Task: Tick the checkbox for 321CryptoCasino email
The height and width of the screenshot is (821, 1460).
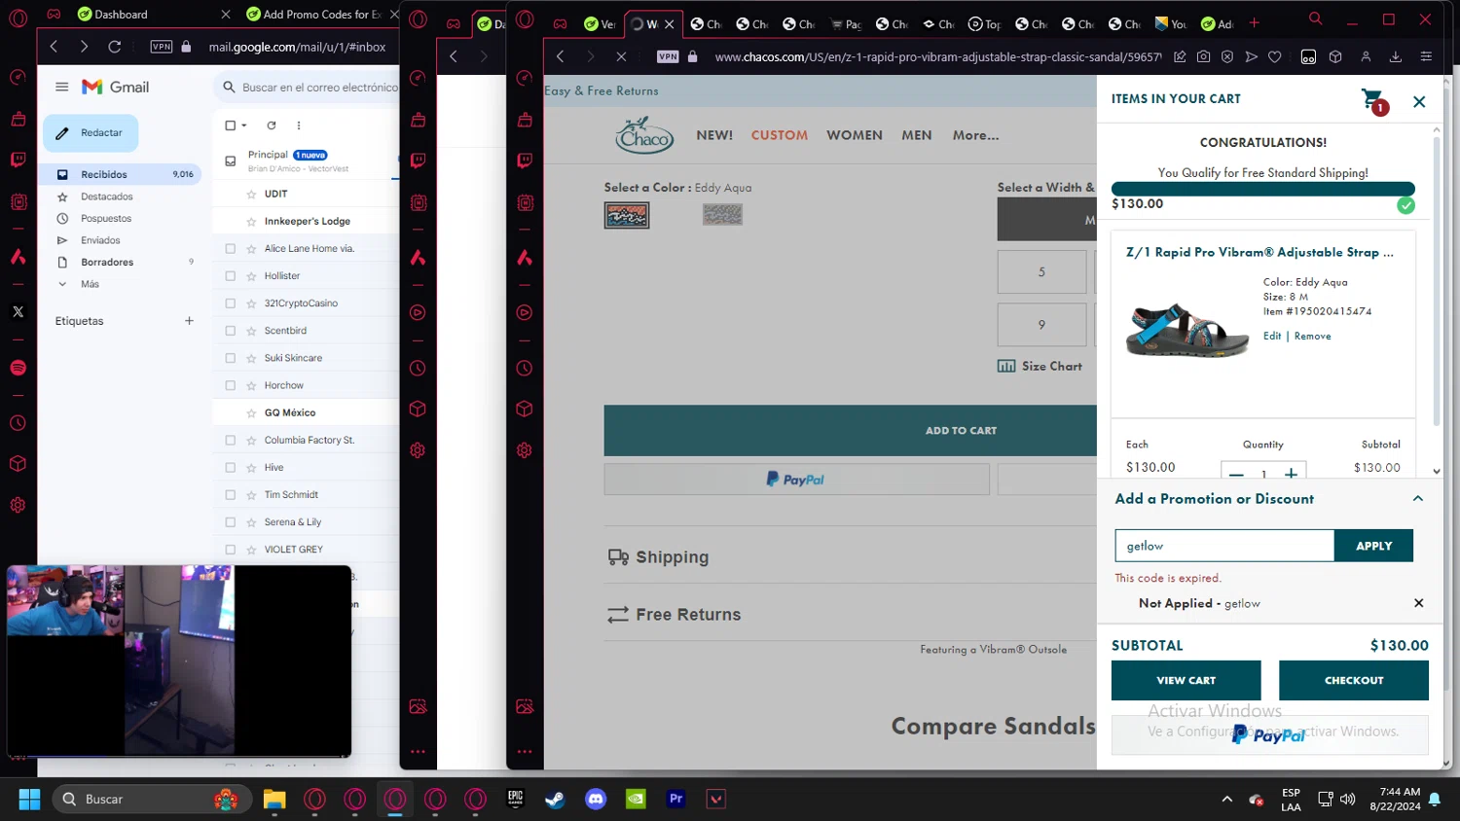Action: click(231, 303)
